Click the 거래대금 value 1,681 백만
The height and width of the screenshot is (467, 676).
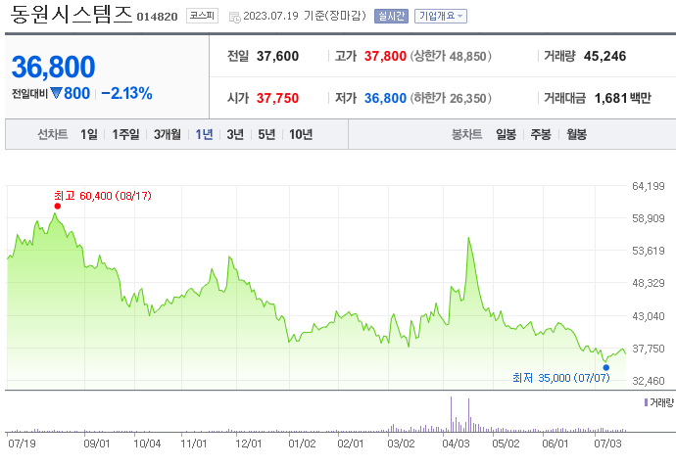click(x=623, y=98)
